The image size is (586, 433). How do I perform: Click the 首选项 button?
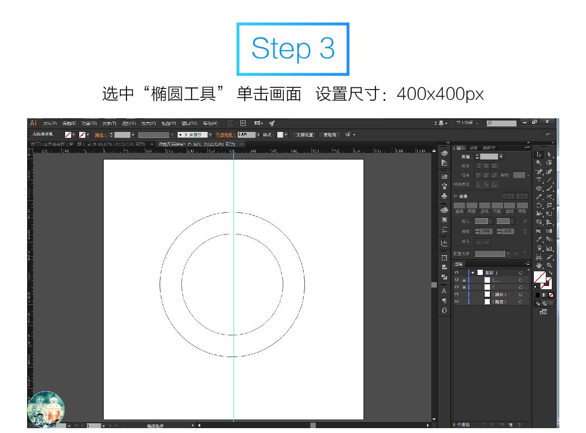330,135
